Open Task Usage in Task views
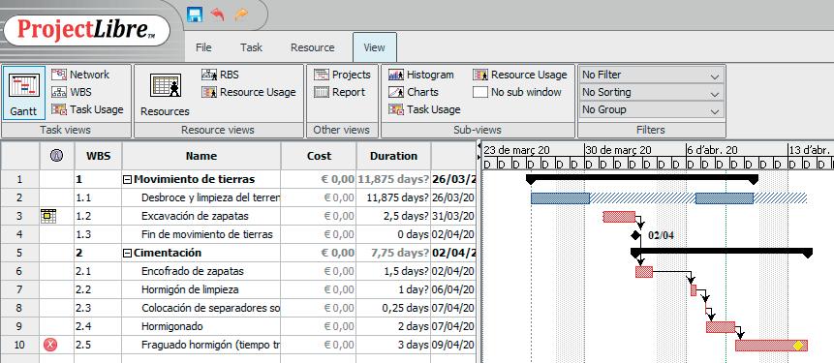 click(x=87, y=109)
